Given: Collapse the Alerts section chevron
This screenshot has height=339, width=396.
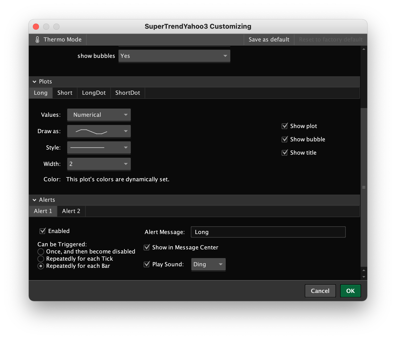Looking at the screenshot, I should click(34, 200).
